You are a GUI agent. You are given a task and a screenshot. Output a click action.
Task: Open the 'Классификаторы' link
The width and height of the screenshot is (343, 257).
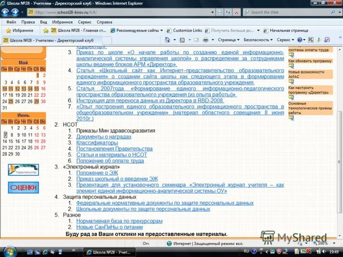(97, 143)
